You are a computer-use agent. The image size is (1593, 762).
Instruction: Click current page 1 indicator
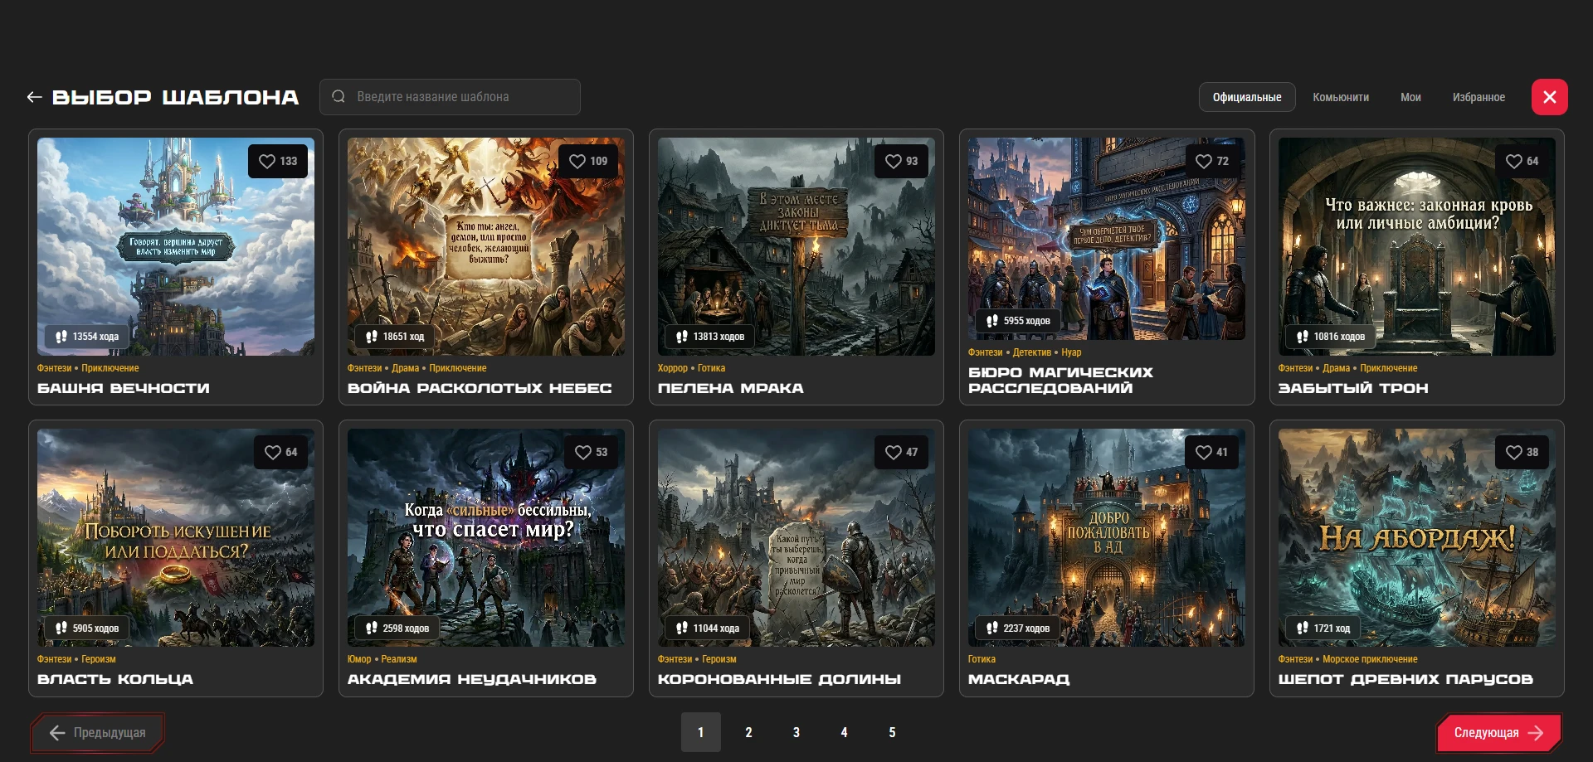click(701, 732)
